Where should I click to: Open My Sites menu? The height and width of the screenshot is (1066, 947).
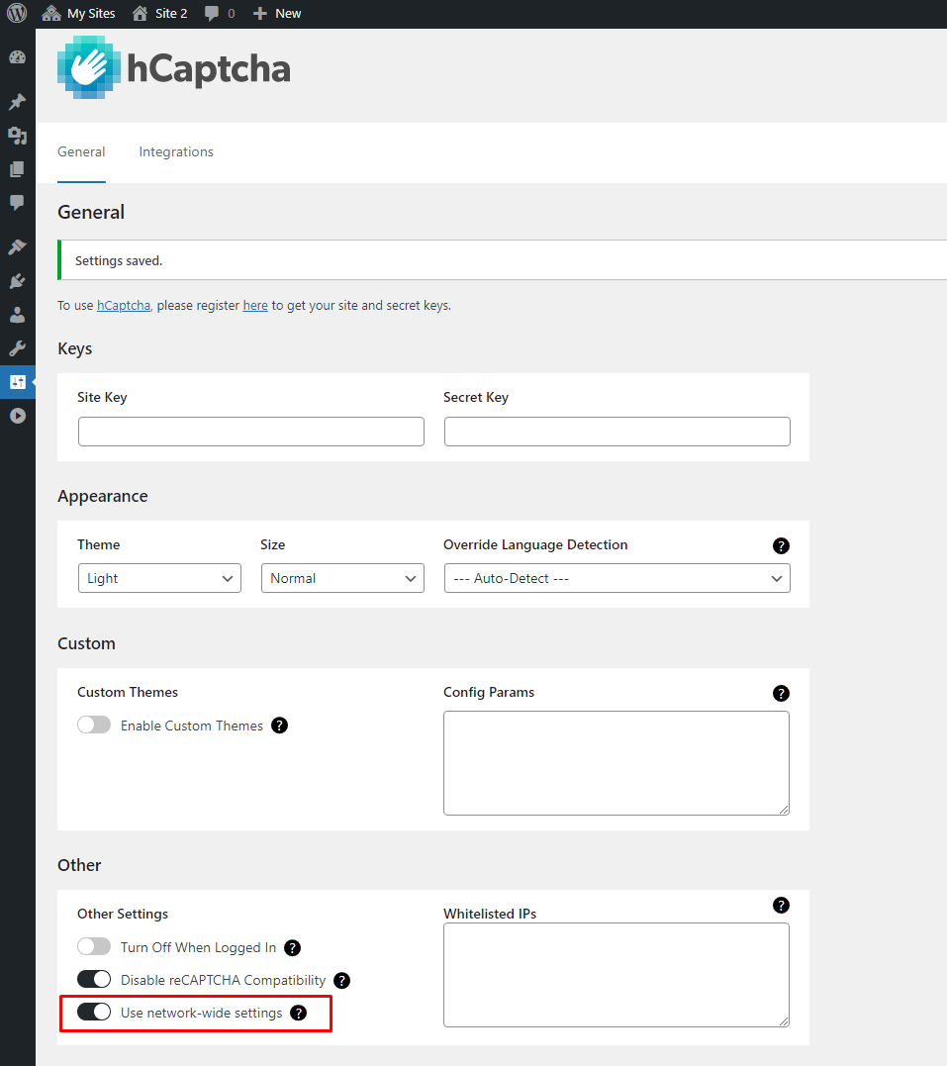coord(78,14)
